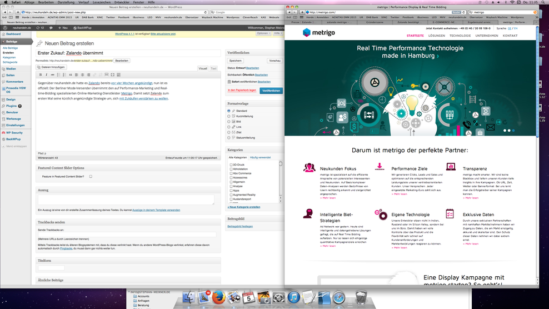The width and height of the screenshot is (549, 309).
Task: Open Finder from the Dock
Action: (189, 298)
